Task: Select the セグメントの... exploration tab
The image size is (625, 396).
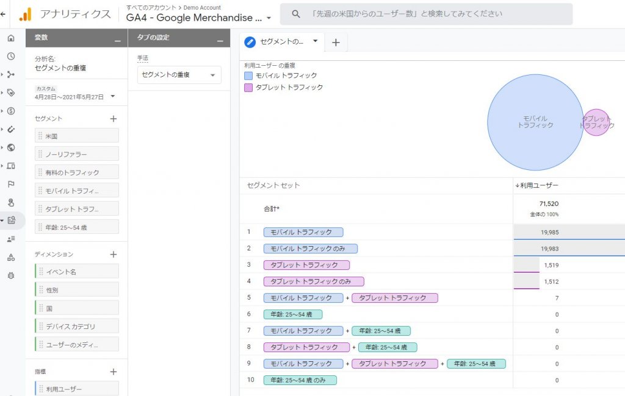Action: click(x=282, y=42)
